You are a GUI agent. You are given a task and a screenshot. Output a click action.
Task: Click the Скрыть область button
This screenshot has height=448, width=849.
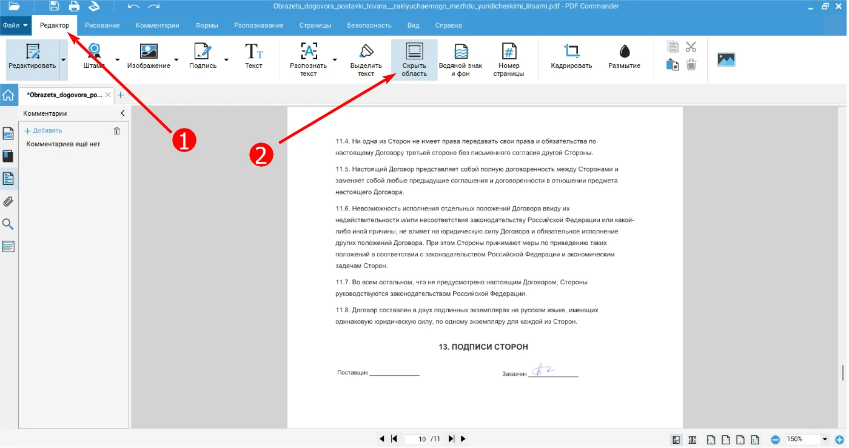click(x=414, y=60)
